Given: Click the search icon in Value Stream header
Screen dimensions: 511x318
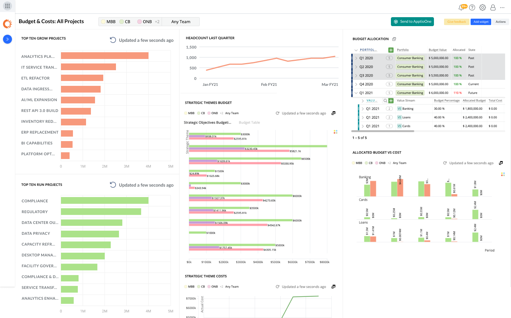Looking at the screenshot, I should click(x=385, y=101).
